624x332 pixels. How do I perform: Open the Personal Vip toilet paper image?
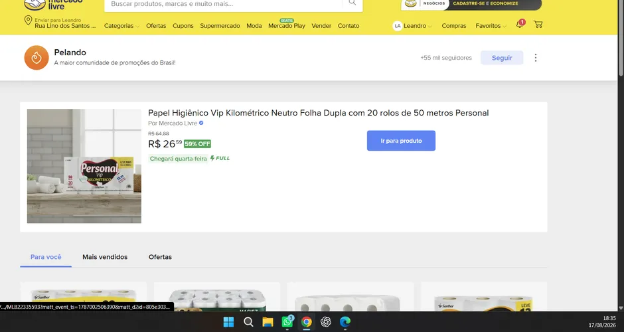[84, 166]
